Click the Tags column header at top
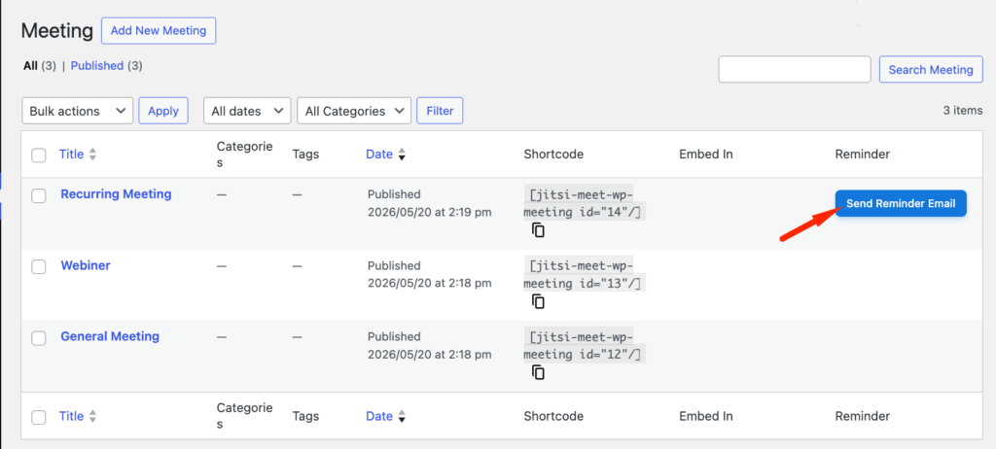Screen dimensions: 996x449 coord(305,155)
